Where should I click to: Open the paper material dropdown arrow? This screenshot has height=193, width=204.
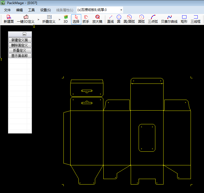coord(121,10)
